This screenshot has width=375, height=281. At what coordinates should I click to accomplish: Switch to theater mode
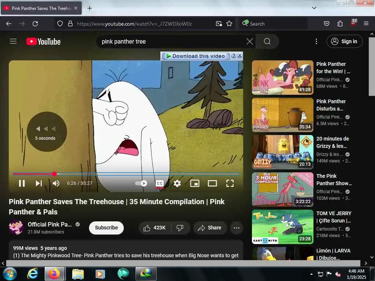pyautogui.click(x=212, y=183)
